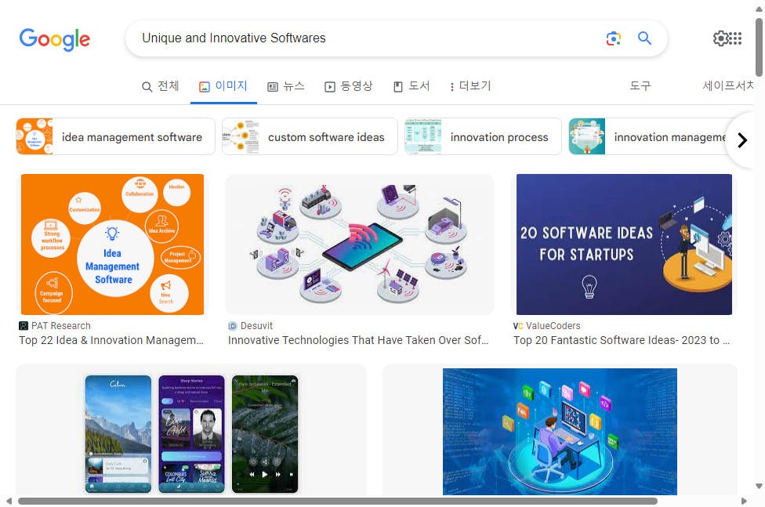Screen dimensions: 765x507
Task: Switch to the 전체 (All) tab
Action: click(160, 86)
